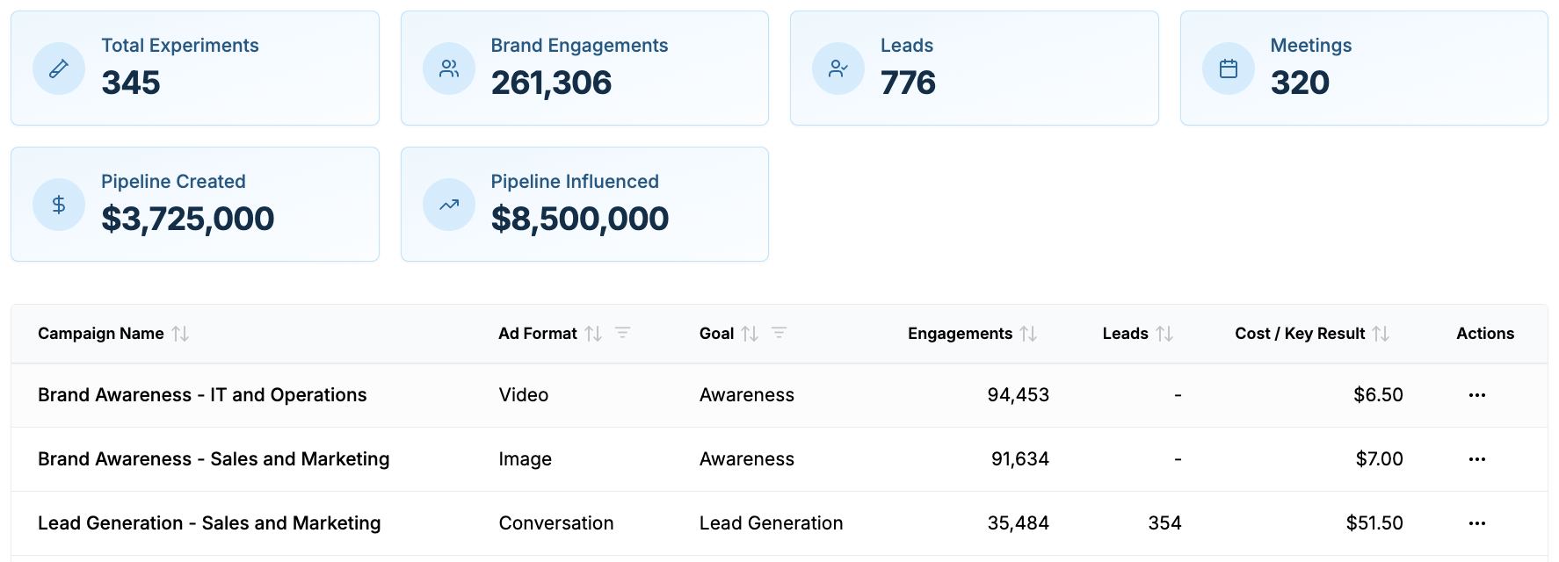Sort by Engagements column
This screenshot has width=1559, height=562.
tap(1028, 334)
